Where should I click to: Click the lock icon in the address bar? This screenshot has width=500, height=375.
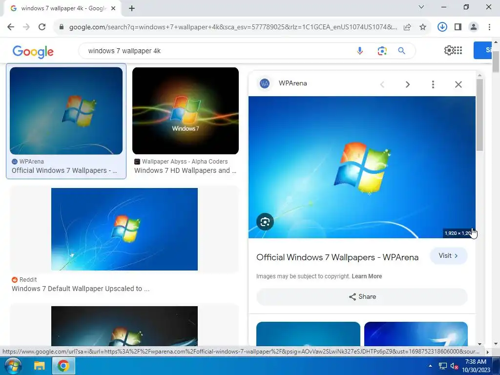62,27
